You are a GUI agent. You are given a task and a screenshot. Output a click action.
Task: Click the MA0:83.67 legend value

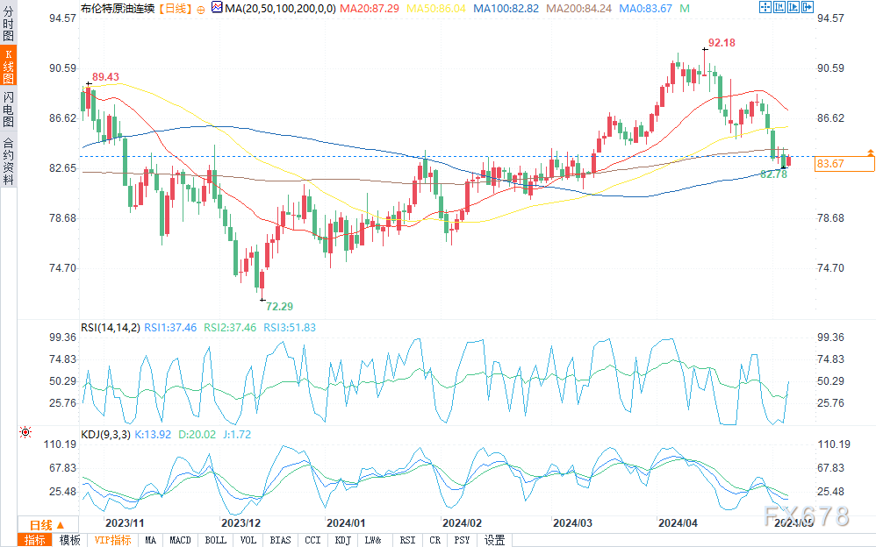point(646,9)
